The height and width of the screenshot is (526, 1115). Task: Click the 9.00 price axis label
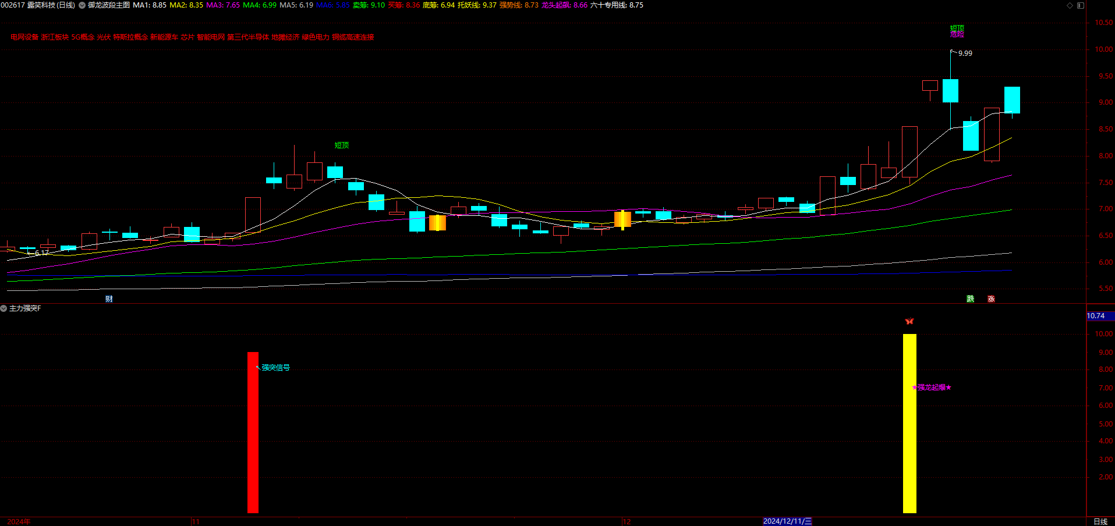click(x=1106, y=102)
